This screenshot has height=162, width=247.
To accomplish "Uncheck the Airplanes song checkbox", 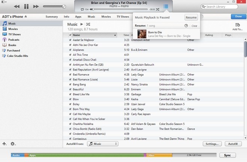I will (70, 50).
